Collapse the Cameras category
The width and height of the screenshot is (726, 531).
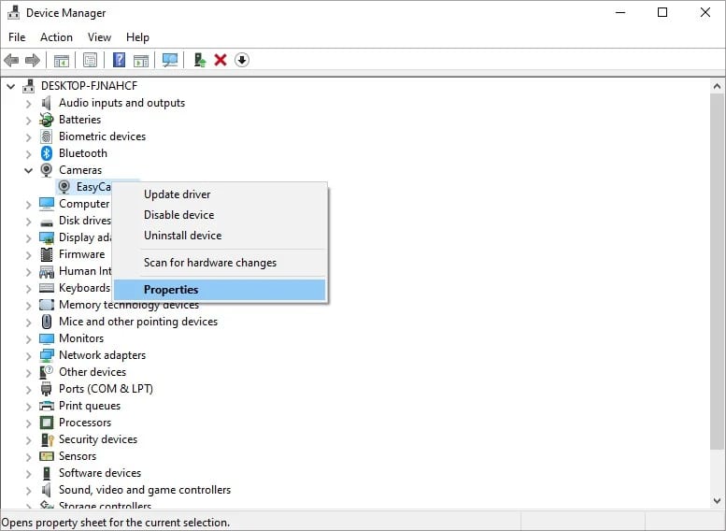click(x=29, y=170)
